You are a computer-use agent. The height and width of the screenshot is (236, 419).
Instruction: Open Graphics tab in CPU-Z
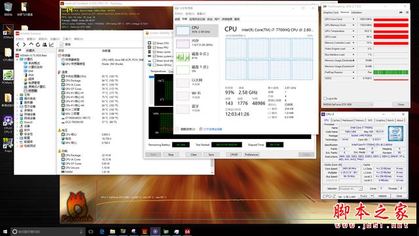tap(380, 121)
